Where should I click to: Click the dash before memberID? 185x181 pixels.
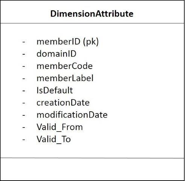(x=24, y=42)
